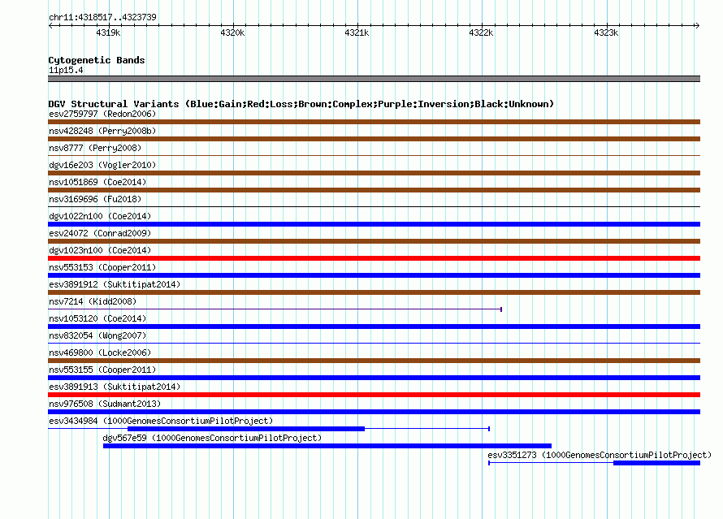
Task: Click the left arrow of the ruler
Action: click(50, 25)
